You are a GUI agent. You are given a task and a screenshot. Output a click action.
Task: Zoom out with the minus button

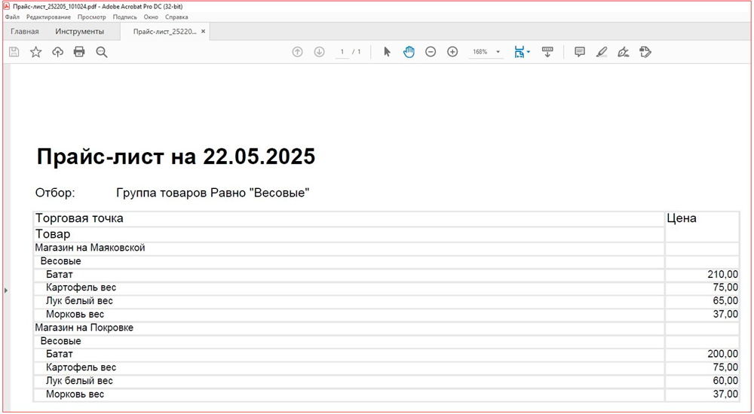coord(431,52)
